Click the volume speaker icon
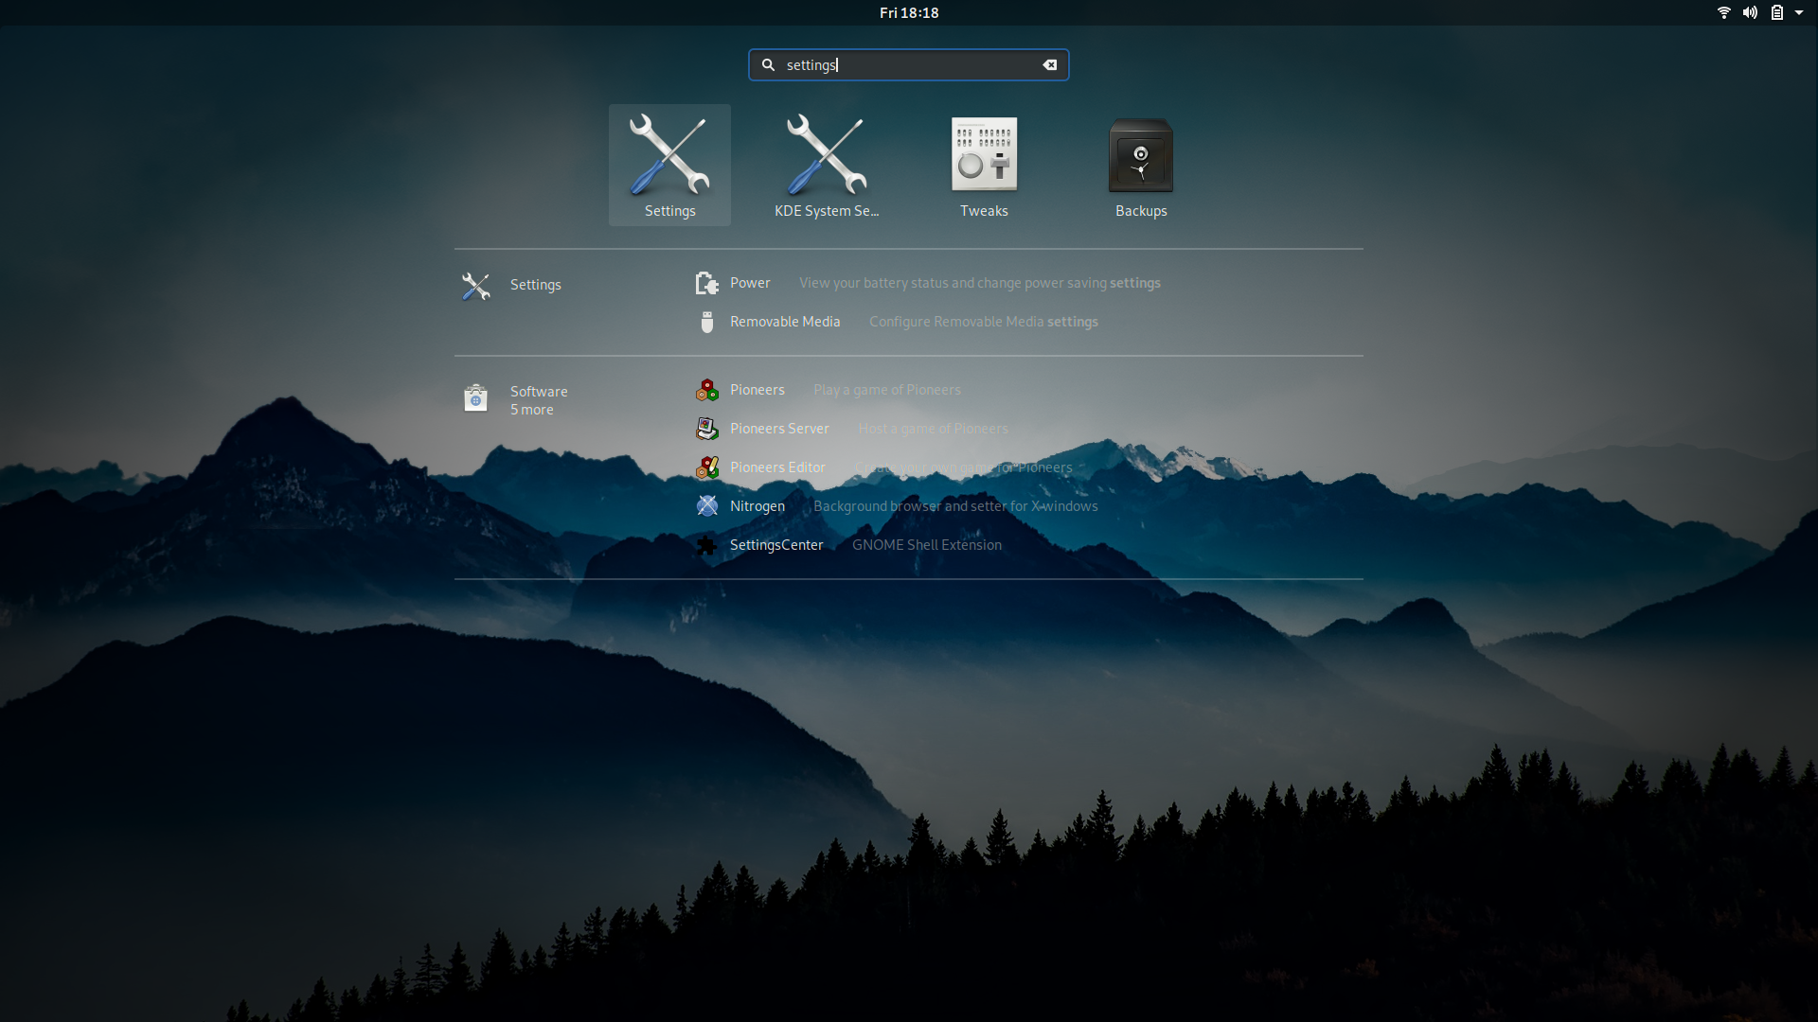This screenshot has width=1818, height=1022. point(1750,12)
